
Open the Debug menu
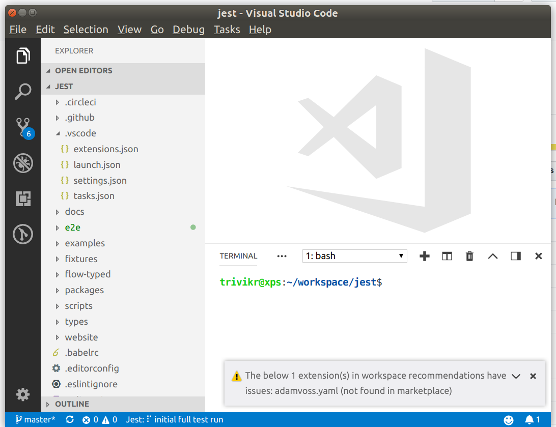(x=188, y=30)
